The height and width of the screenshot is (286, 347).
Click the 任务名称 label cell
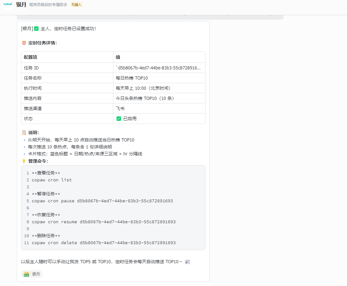67,78
